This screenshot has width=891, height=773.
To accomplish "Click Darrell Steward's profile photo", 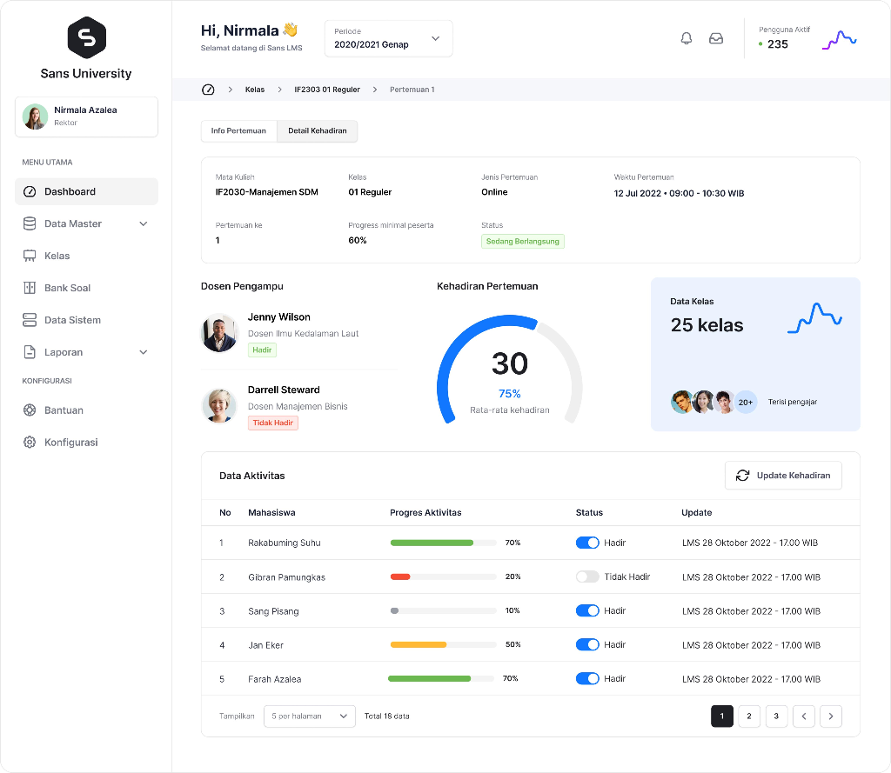I will point(219,406).
